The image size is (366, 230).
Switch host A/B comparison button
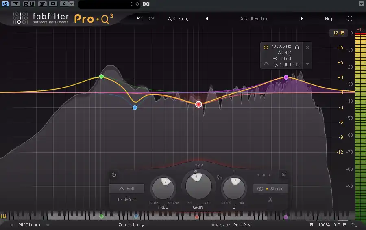[42, 4]
